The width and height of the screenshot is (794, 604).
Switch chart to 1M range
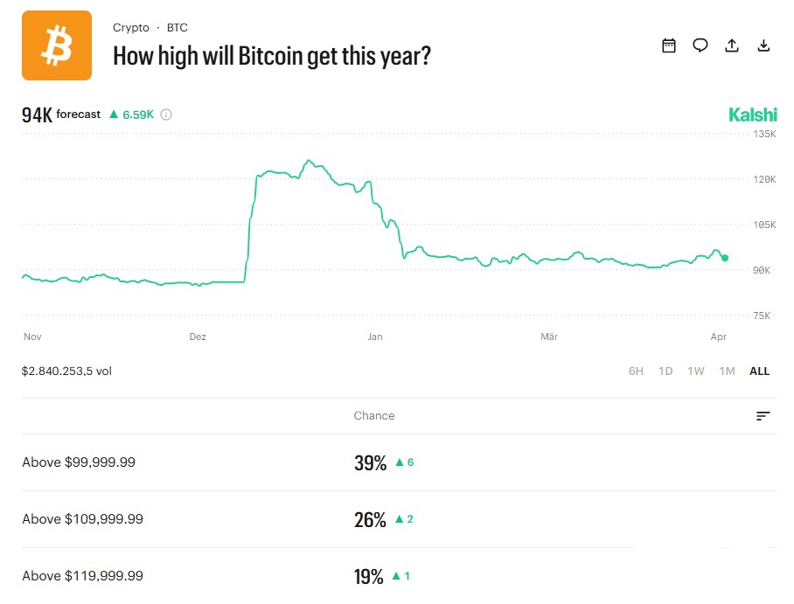tap(727, 371)
